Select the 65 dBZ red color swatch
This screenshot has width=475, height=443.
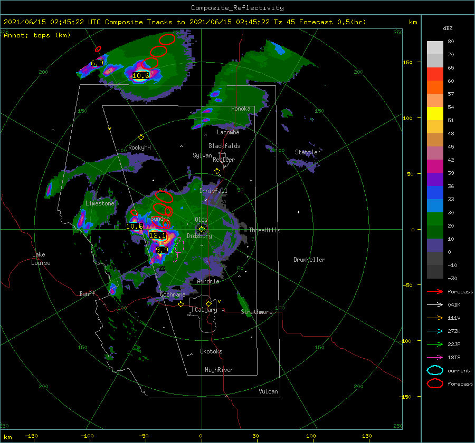click(x=435, y=74)
